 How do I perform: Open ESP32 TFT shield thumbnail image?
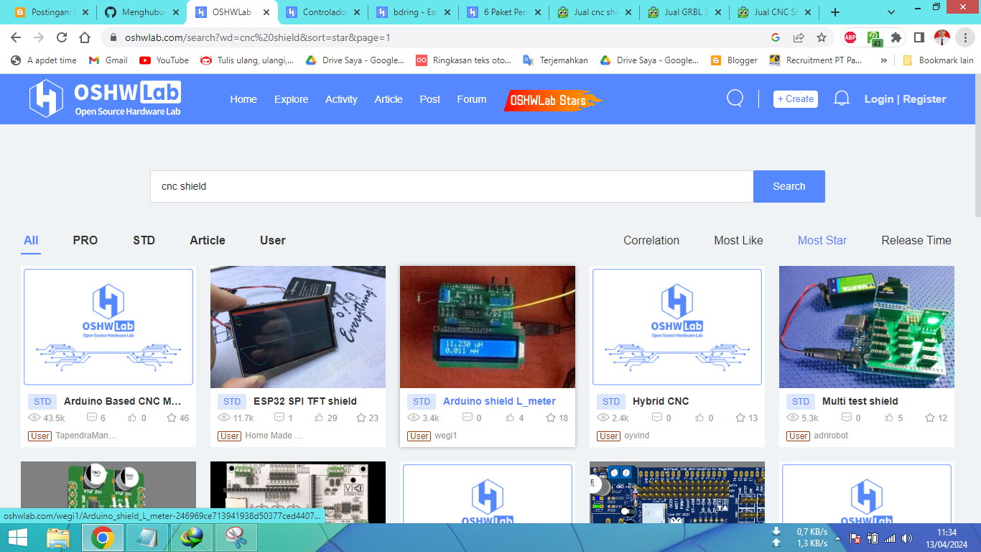(298, 327)
